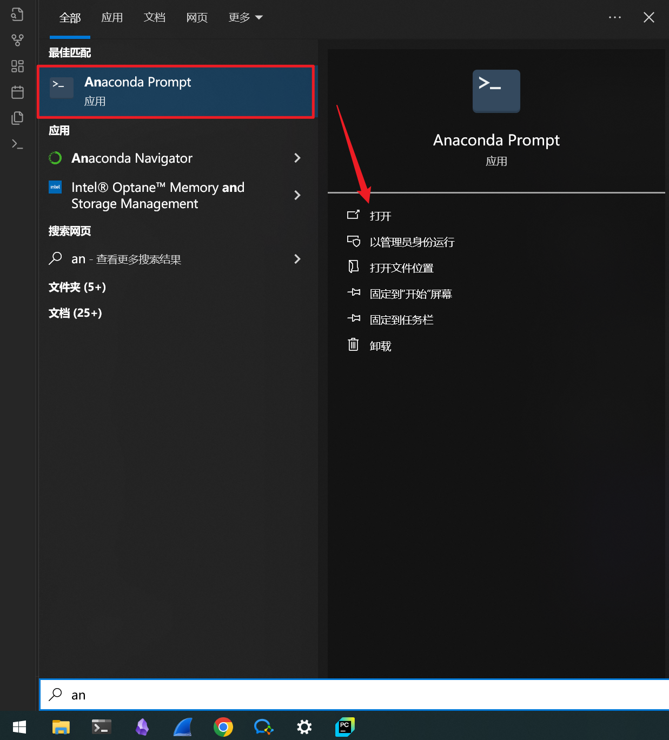Launch Google Chrome from taskbar
669x740 pixels.
point(223,727)
